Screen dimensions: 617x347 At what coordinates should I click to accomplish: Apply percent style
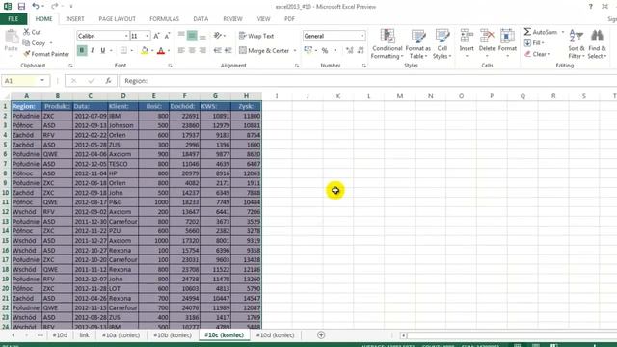click(325, 50)
